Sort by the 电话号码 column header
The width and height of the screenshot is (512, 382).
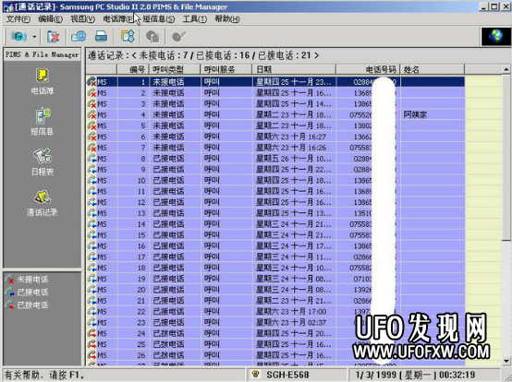pos(368,69)
